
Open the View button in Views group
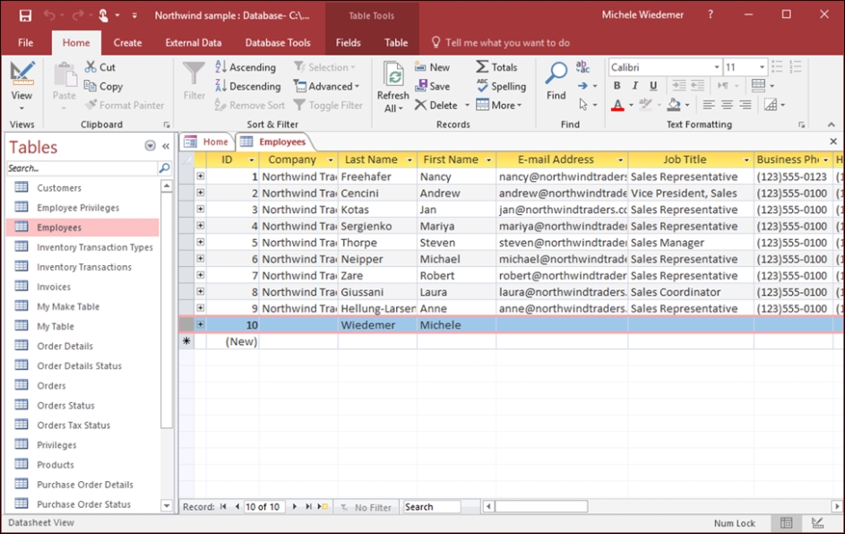pos(22,86)
